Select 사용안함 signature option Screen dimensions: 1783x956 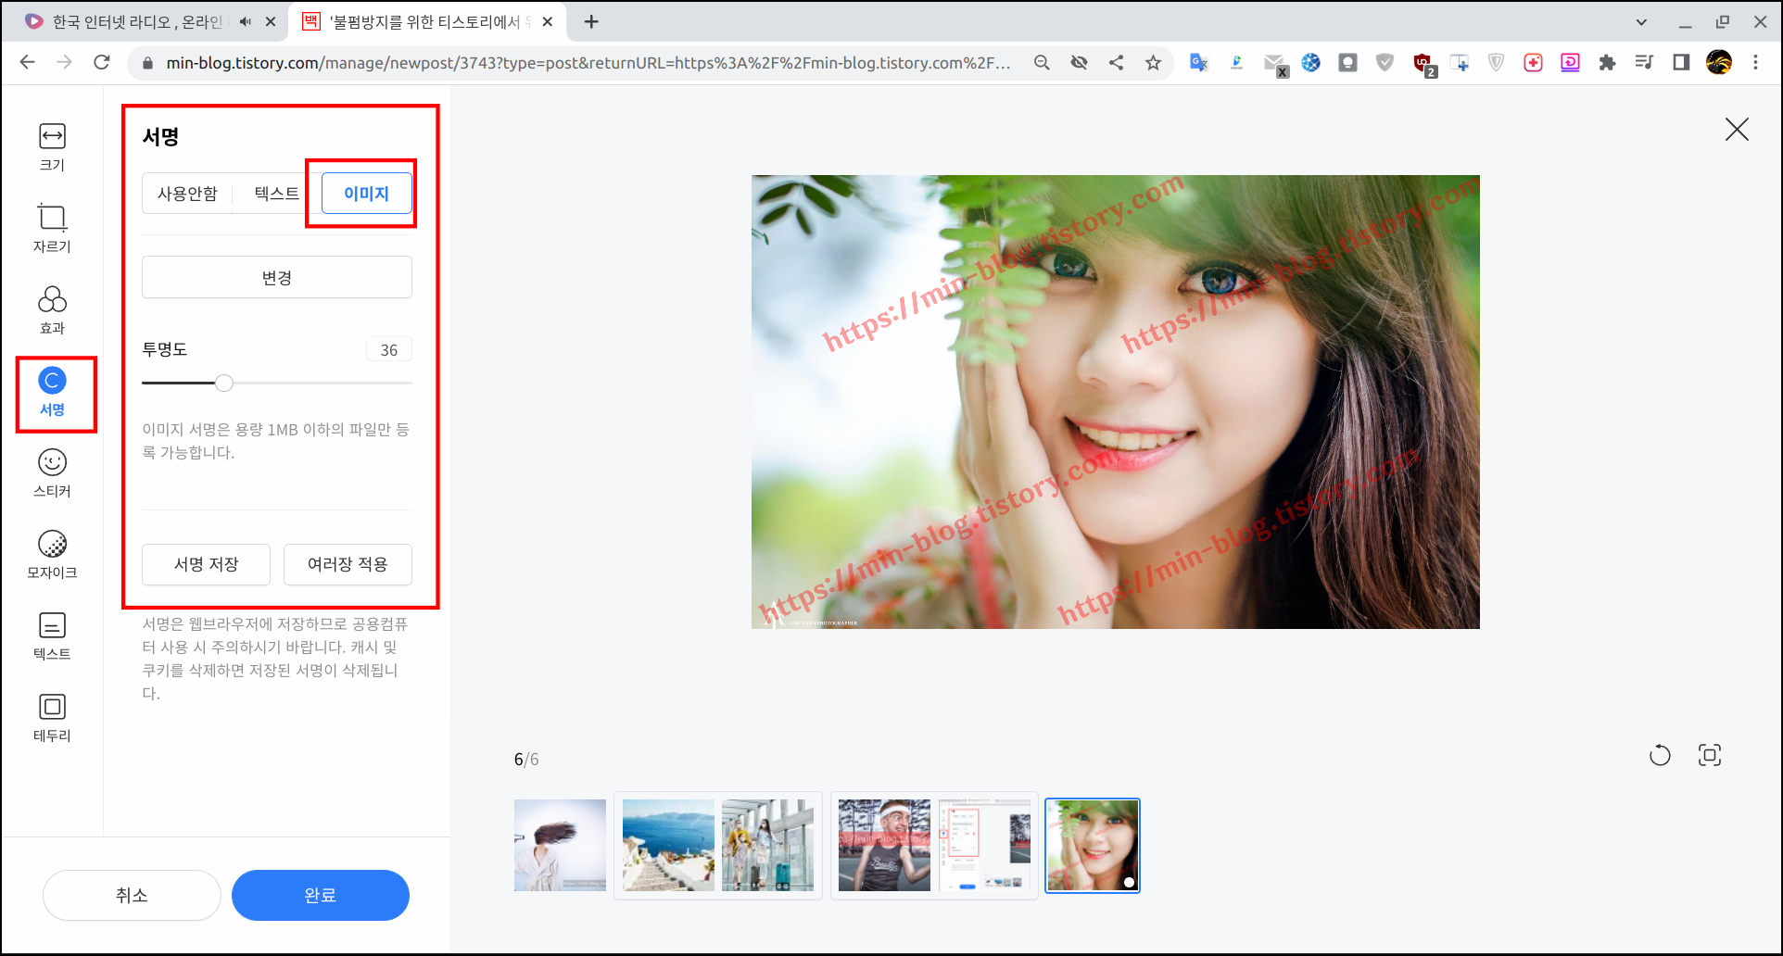pyautogui.click(x=187, y=194)
